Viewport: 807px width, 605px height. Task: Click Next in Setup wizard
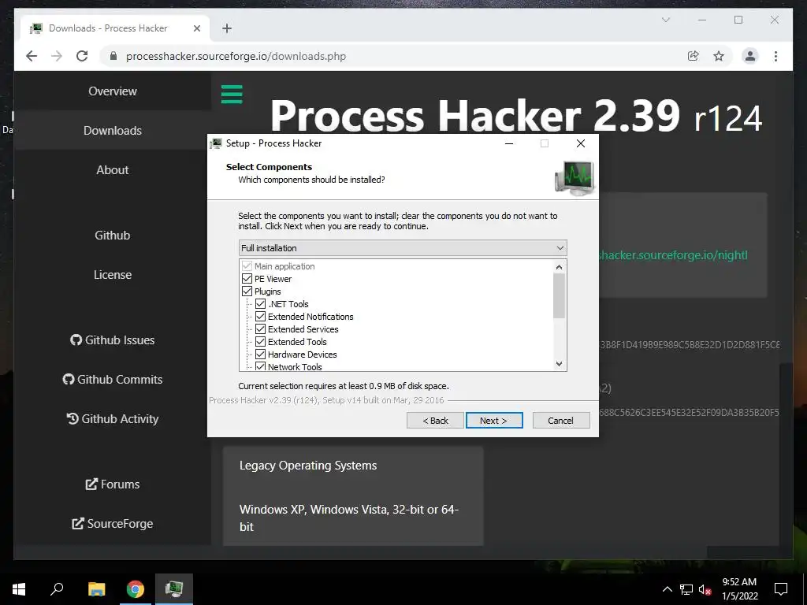click(x=494, y=421)
